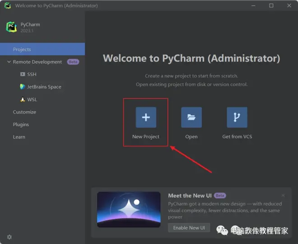Close the PyCharm welcome window
The width and height of the screenshot is (298, 244).
pos(289,5)
